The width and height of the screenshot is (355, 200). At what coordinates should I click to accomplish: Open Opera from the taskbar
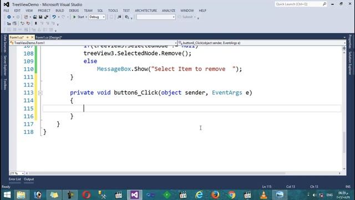87,195
